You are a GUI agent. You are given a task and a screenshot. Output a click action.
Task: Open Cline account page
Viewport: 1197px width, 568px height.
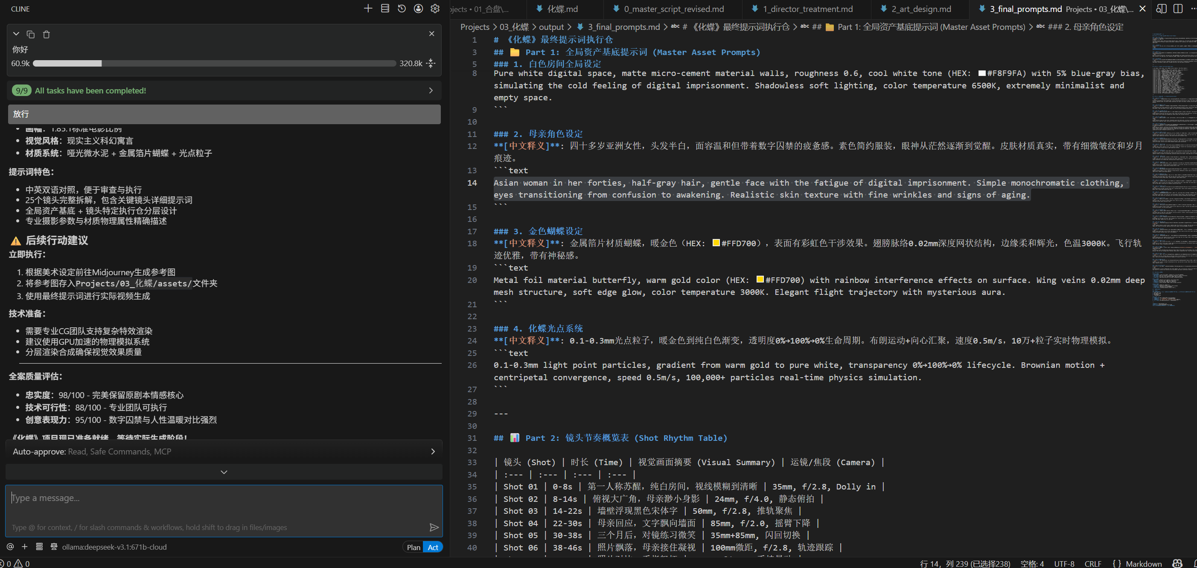[418, 9]
